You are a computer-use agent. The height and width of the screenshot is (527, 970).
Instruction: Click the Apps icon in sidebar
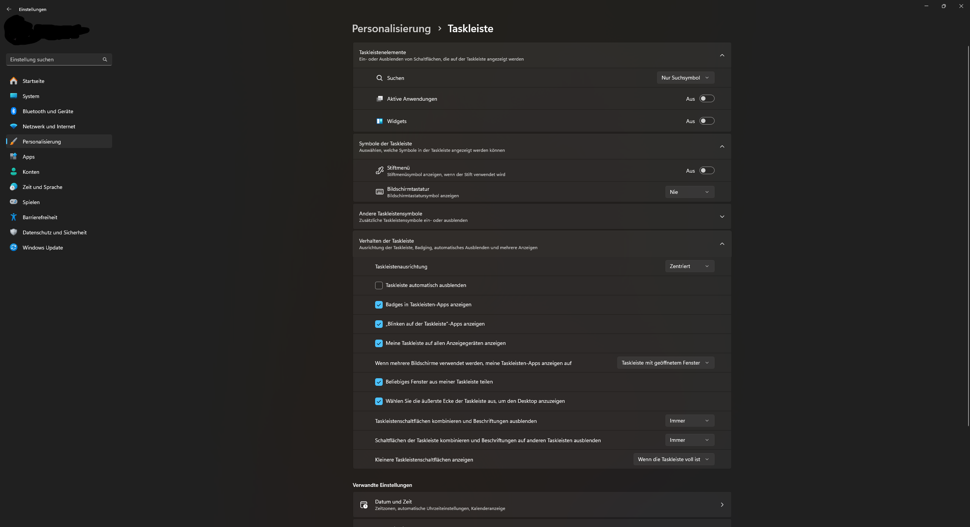point(14,156)
